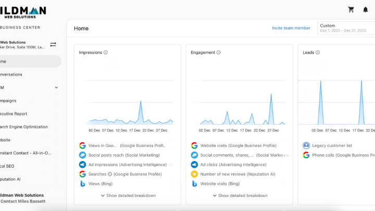Click the Engagement info icon
Screen dimensions: 375x211
[218, 53]
